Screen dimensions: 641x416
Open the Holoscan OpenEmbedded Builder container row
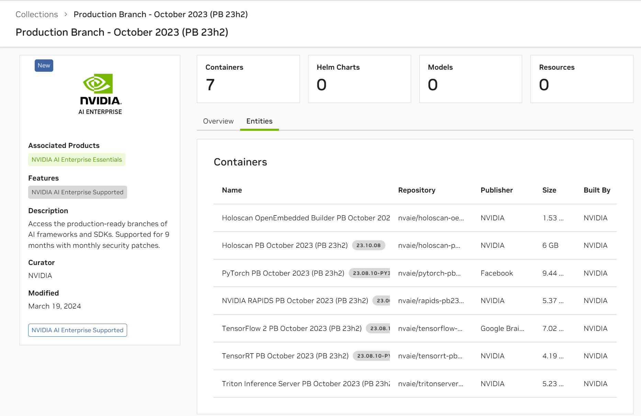[415, 218]
